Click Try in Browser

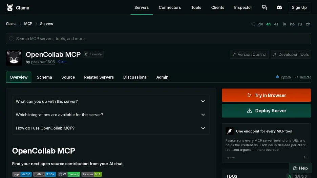pos(266,95)
